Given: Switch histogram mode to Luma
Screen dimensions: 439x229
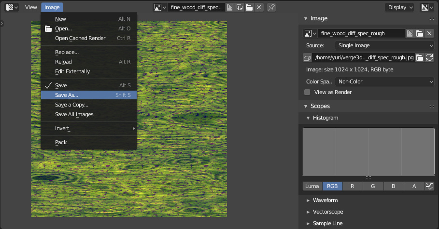Looking at the screenshot, I should [x=312, y=186].
